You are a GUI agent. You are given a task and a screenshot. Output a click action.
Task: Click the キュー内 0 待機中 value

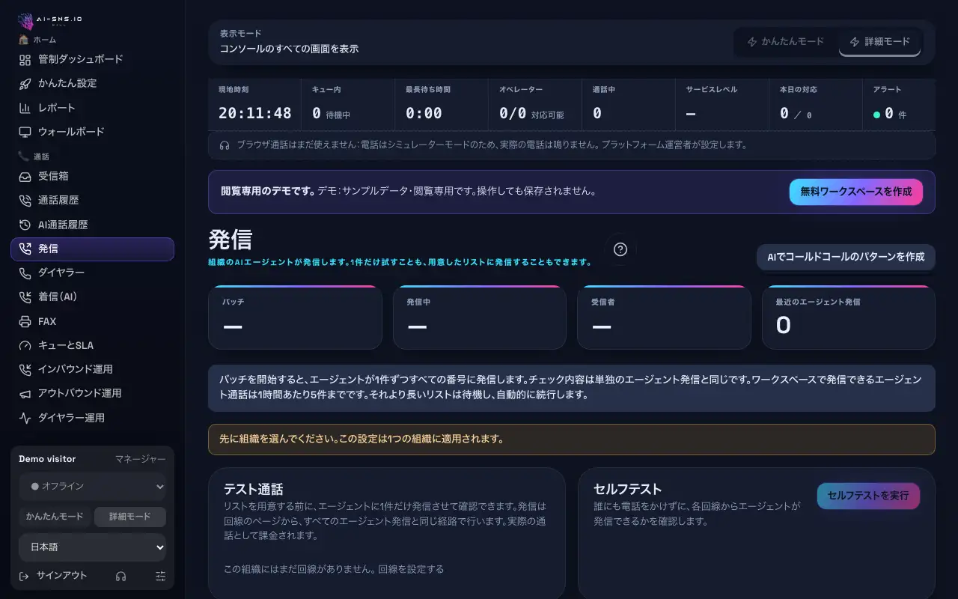[x=331, y=114]
